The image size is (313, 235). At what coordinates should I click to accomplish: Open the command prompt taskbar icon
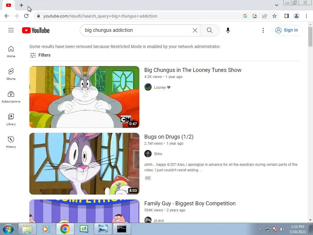[122, 229]
